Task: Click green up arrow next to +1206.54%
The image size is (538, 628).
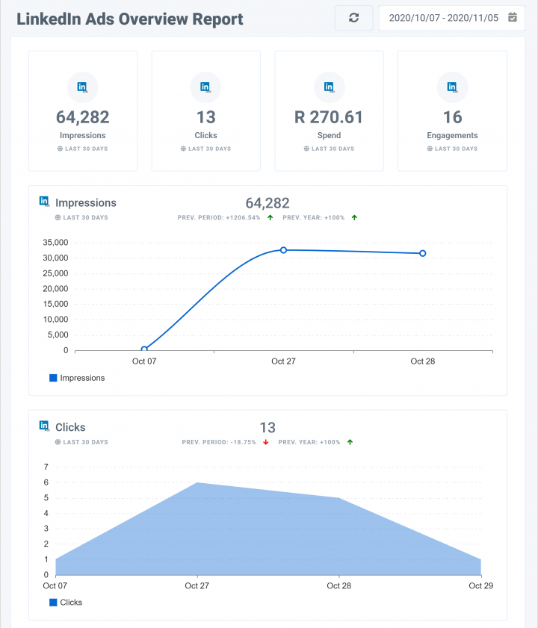Action: point(270,217)
